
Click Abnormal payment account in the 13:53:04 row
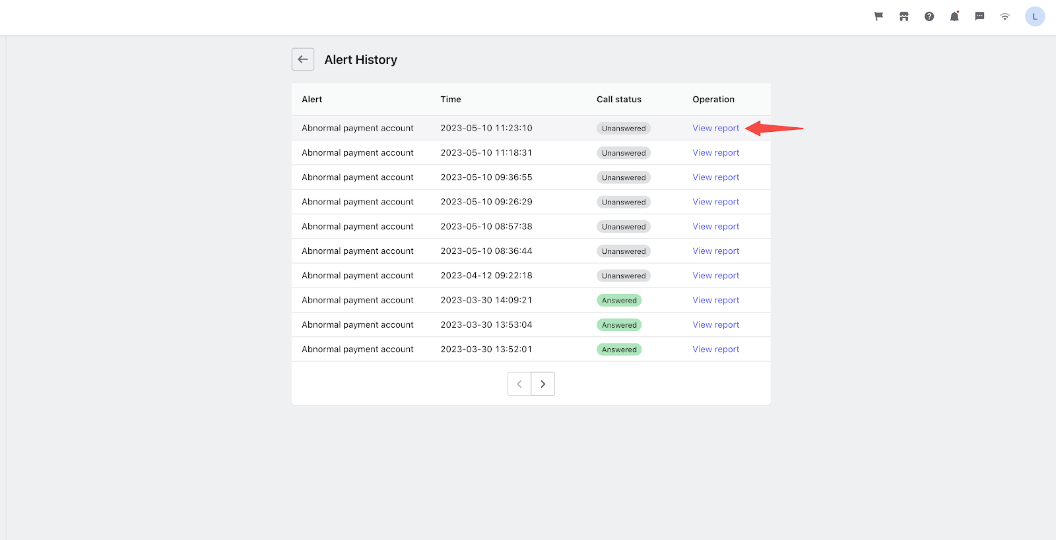[x=358, y=325]
